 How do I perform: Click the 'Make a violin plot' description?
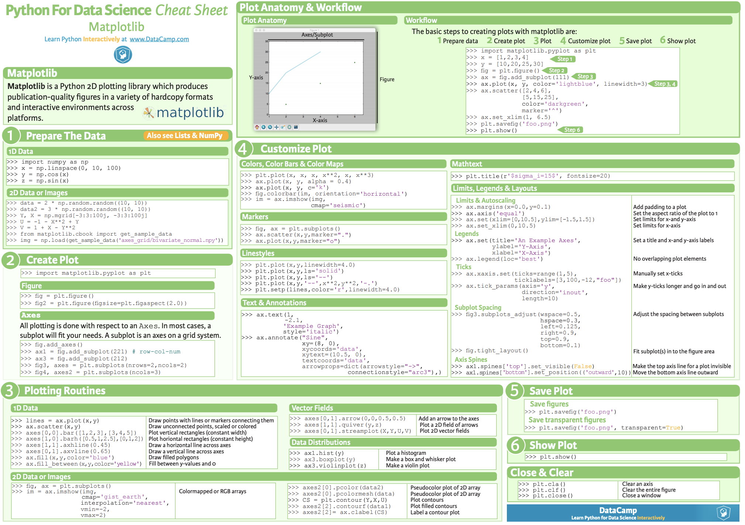click(408, 466)
